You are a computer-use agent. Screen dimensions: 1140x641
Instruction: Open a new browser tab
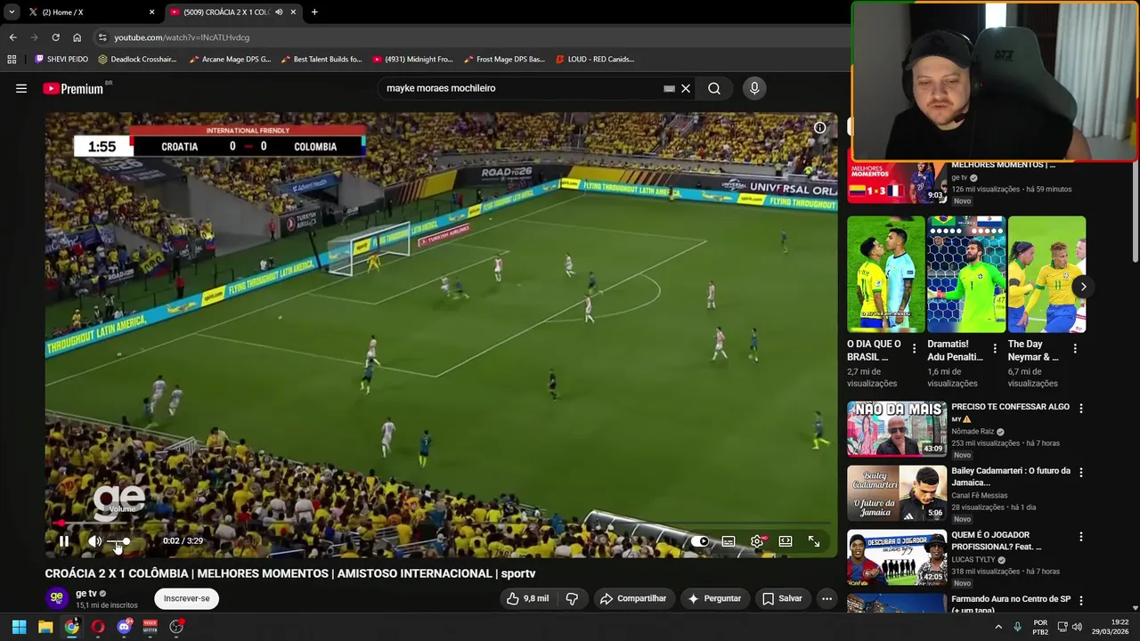[x=314, y=12]
